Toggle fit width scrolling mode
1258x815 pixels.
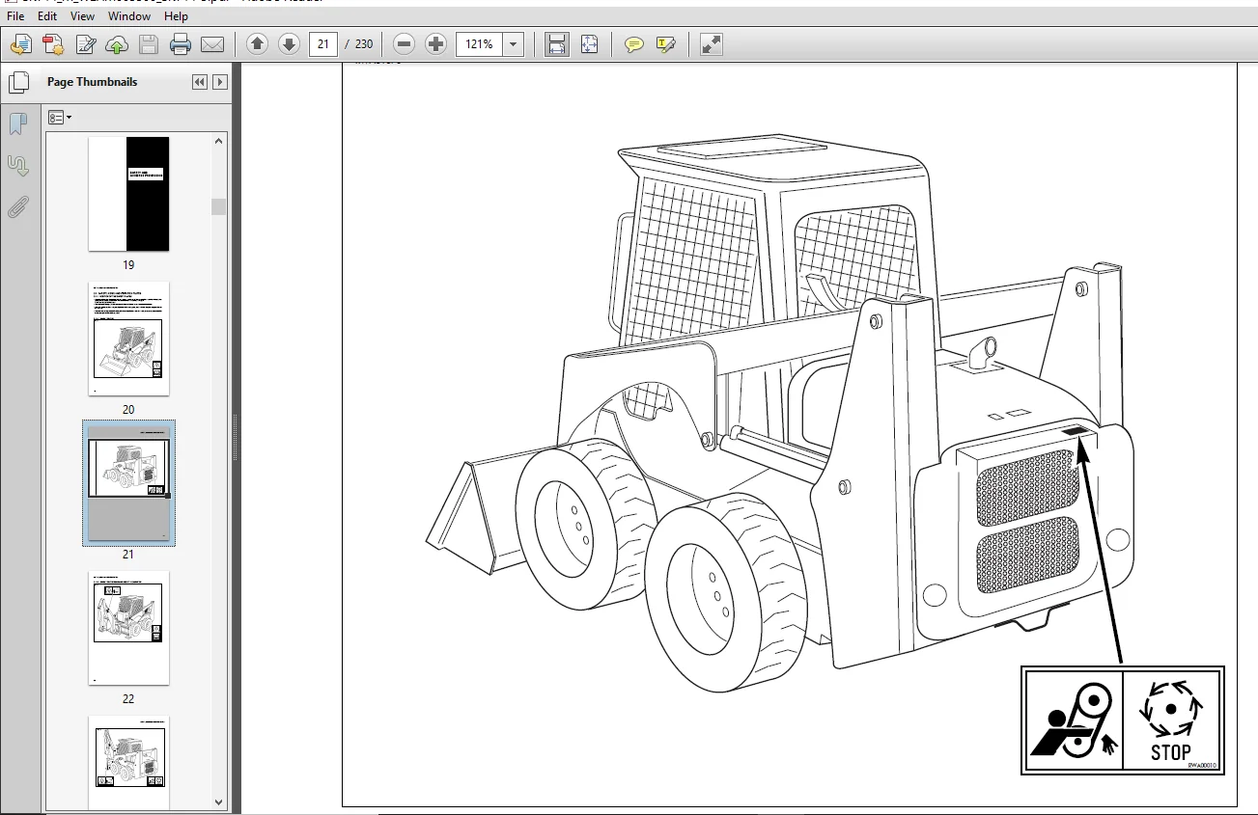click(x=557, y=44)
